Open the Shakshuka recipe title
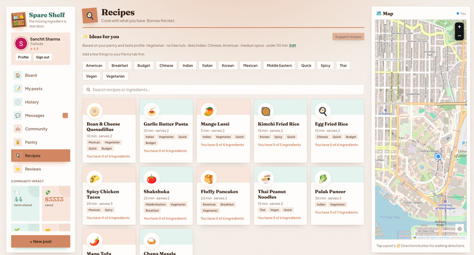Image resolution: width=474 pixels, height=255 pixels. point(156,192)
